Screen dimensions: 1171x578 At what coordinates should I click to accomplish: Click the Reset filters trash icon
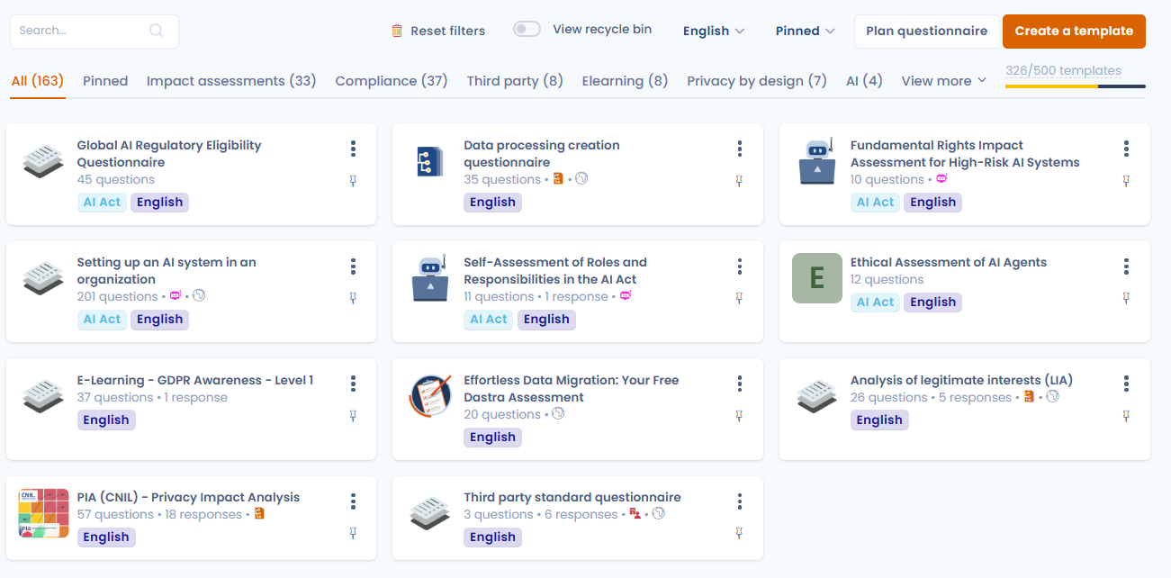coord(397,31)
